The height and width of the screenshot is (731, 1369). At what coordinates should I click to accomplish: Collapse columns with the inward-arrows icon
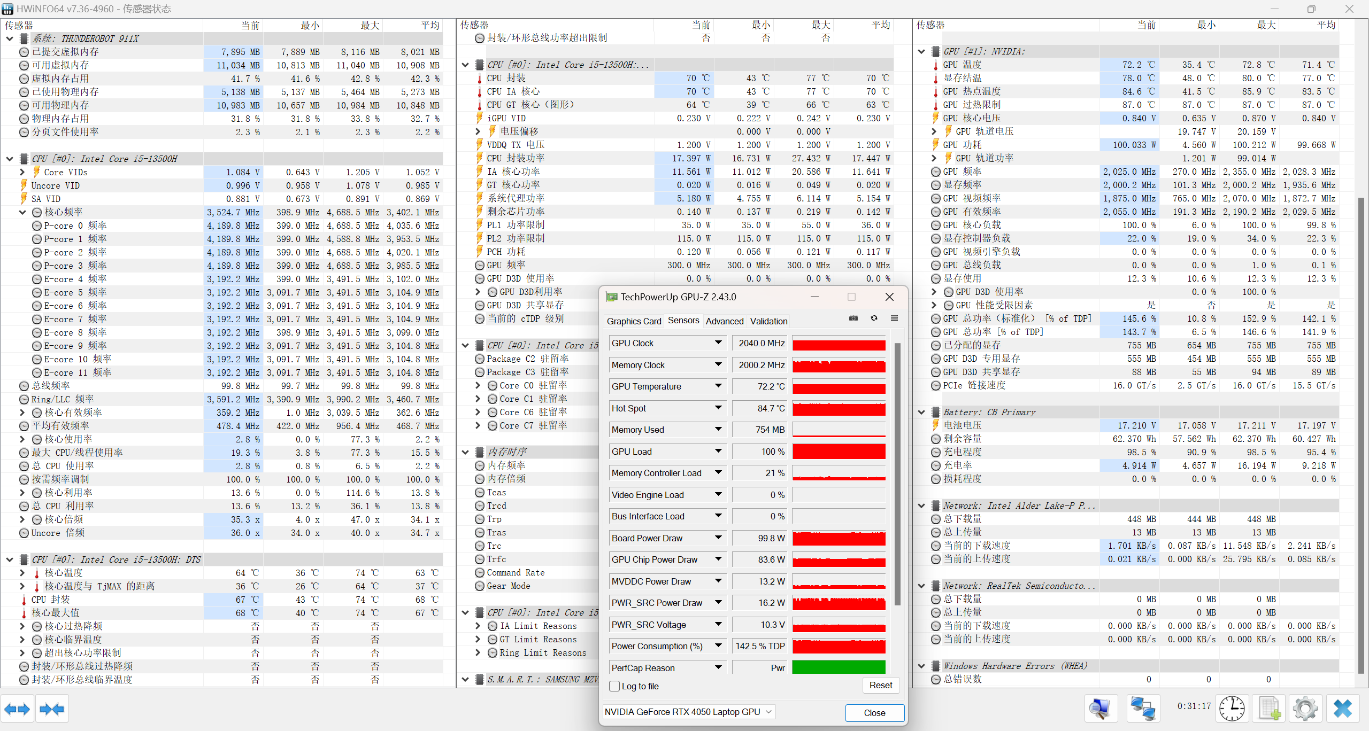[51, 709]
